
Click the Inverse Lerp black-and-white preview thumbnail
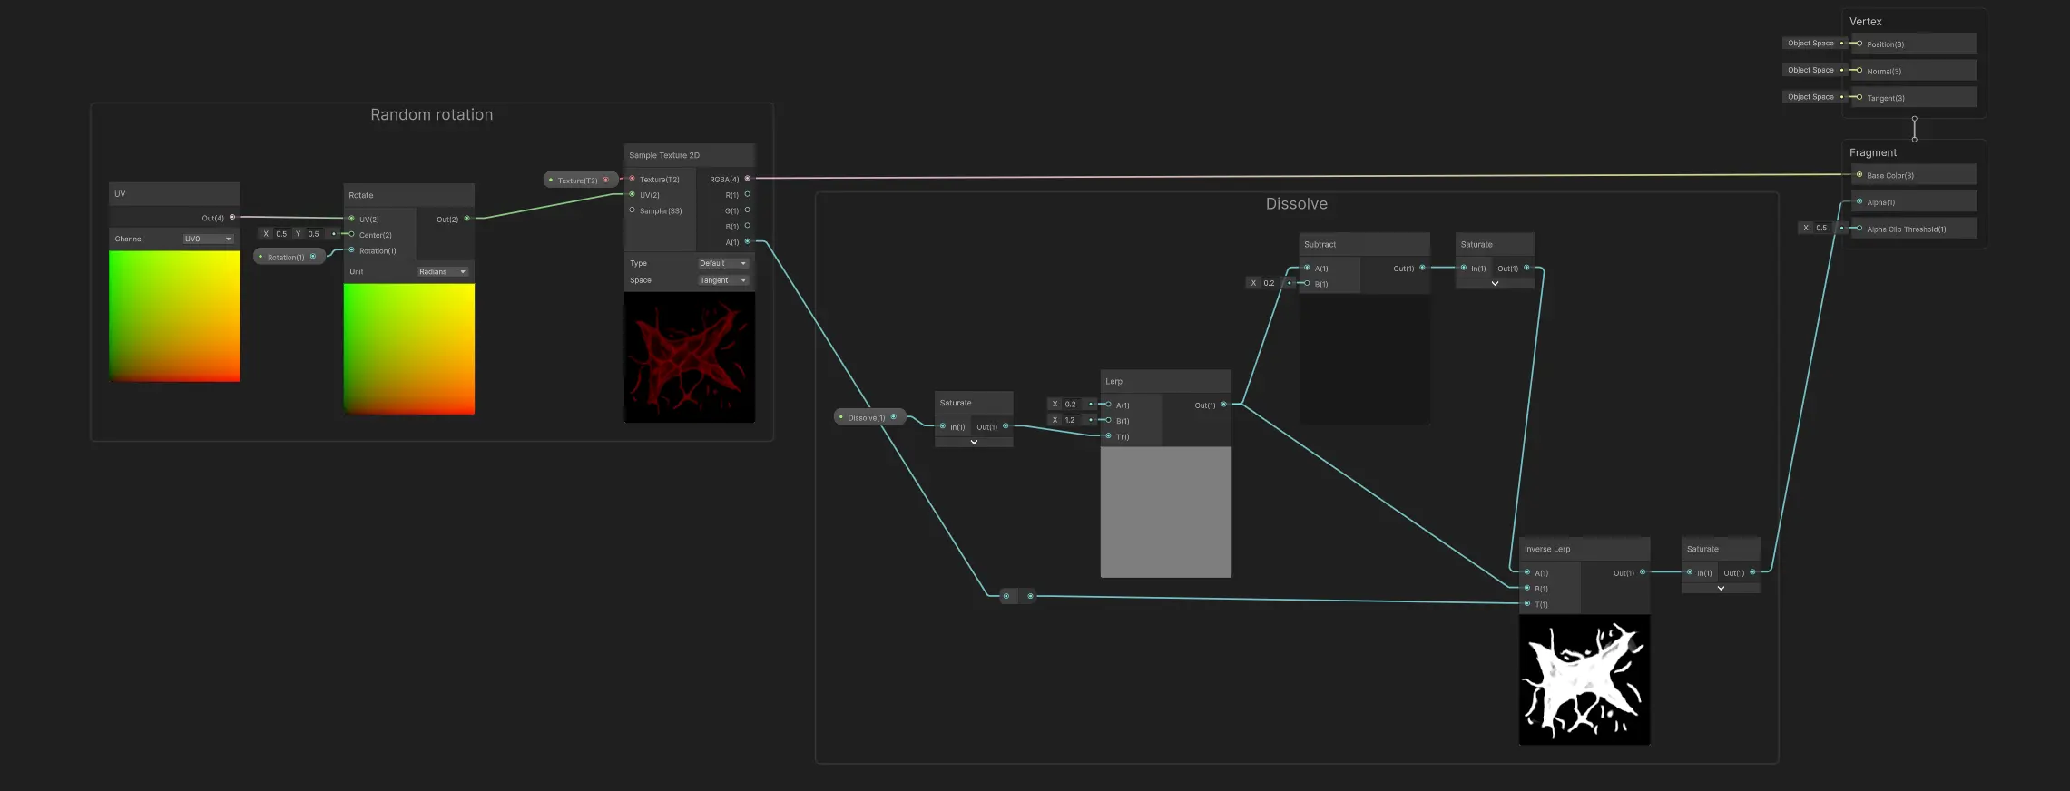pos(1584,680)
